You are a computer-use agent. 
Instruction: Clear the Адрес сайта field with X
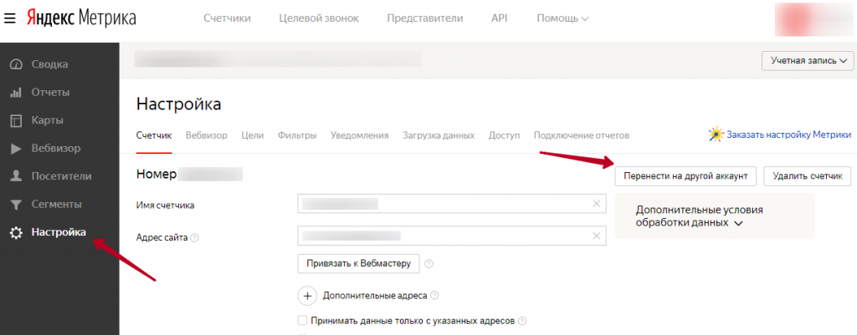596,236
